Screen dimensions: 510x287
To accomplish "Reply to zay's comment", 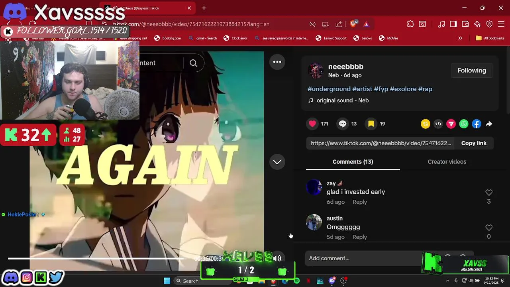I will point(359,202).
